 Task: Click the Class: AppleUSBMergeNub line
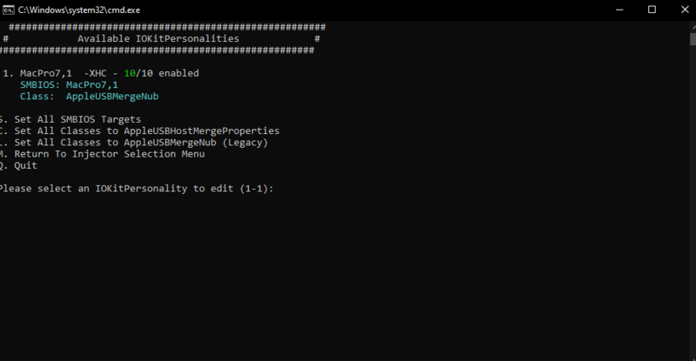[89, 97]
